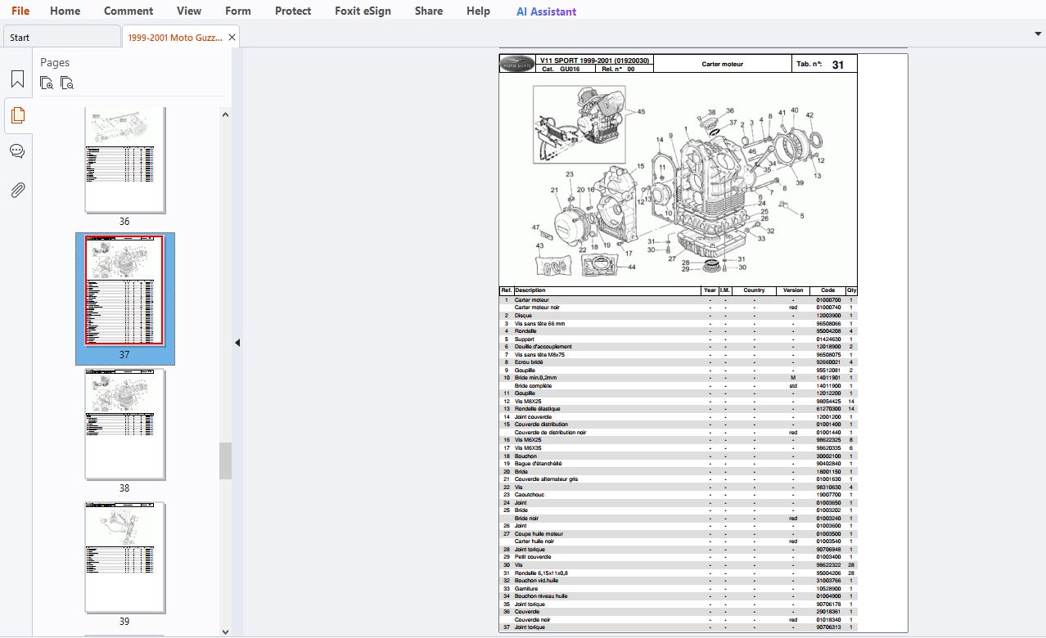Open the AI Assistant tab
This screenshot has width=1046, height=638.
click(546, 11)
